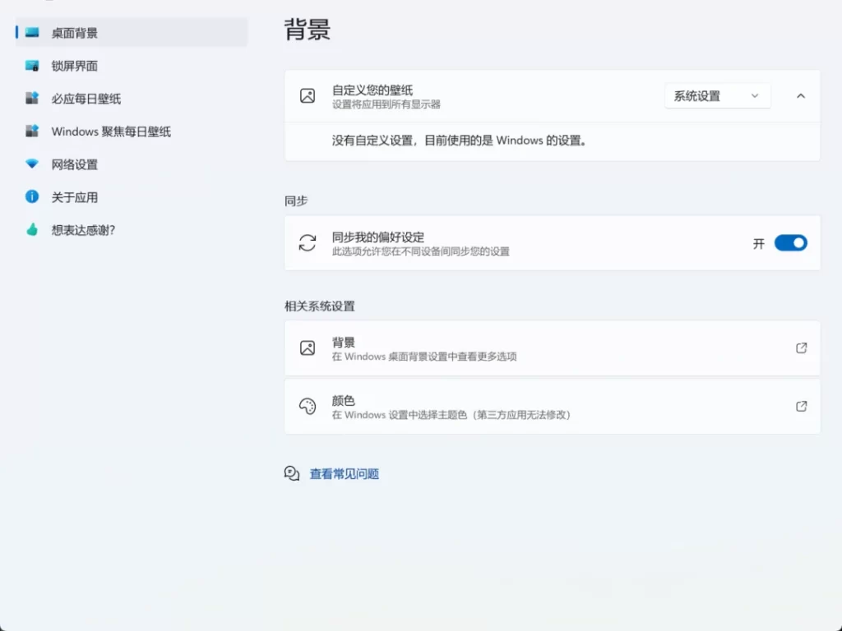Click the desktop monitor icon beside 桌面背景

[x=32, y=33]
